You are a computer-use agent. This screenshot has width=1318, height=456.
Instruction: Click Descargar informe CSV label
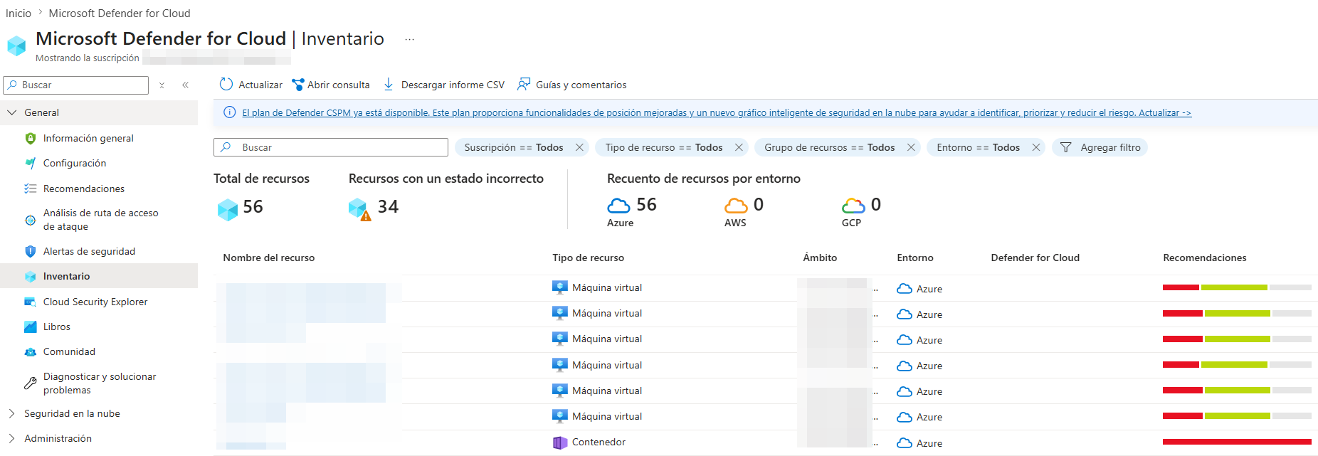453,85
